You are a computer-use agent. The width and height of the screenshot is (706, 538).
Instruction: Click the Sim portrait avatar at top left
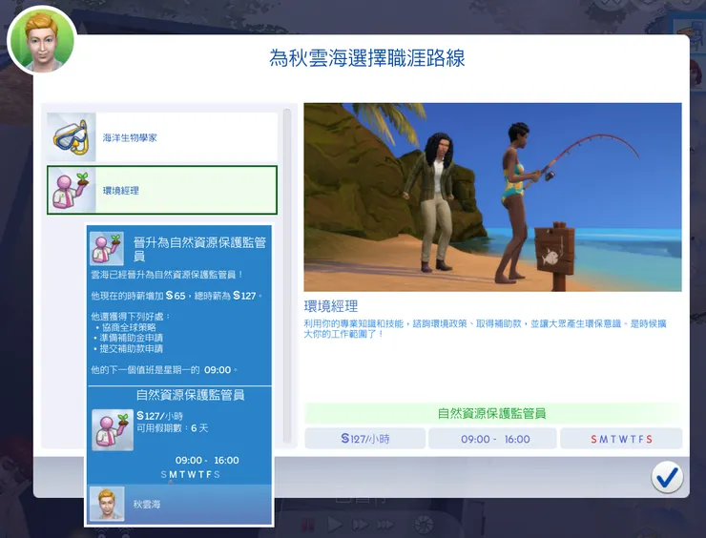42,40
